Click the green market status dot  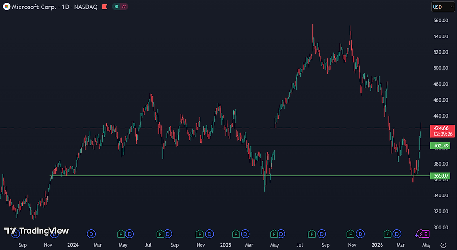click(x=117, y=7)
